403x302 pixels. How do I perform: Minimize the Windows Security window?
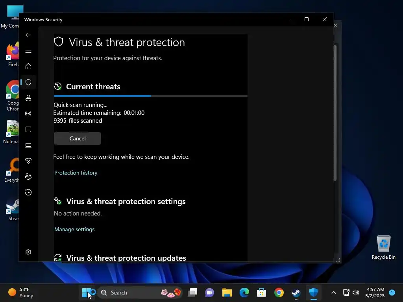288,19
